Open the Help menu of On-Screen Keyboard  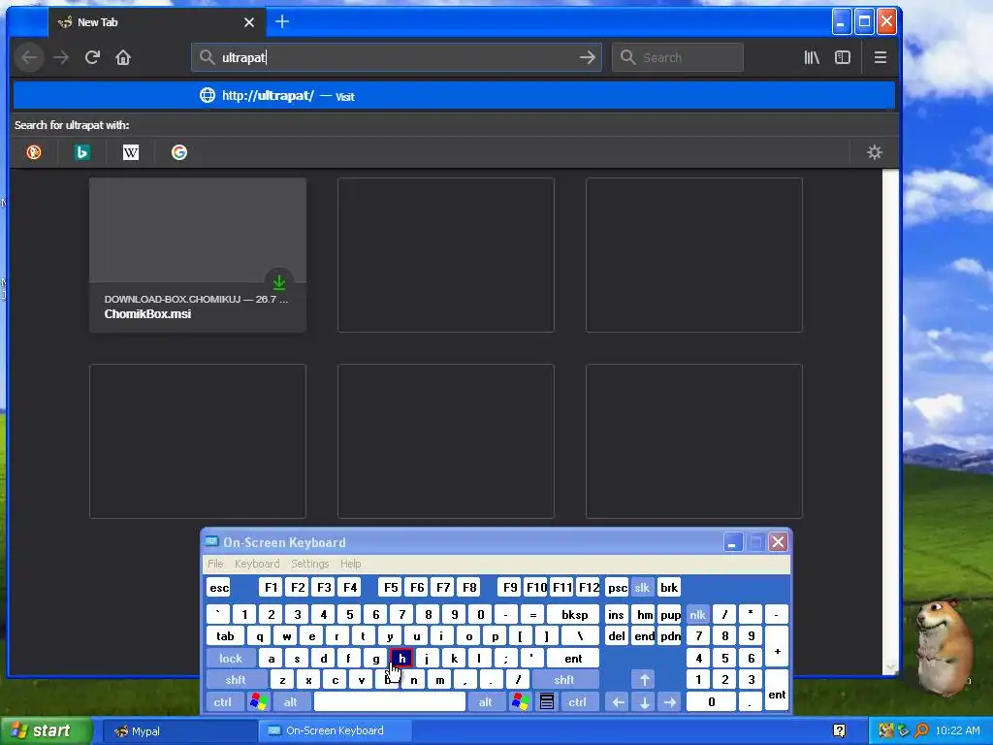click(350, 564)
